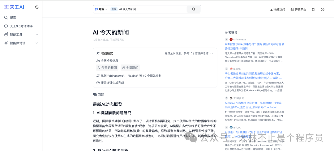Click the ai-bot WordPress favicon
334x151 pixels.
click(x=231, y=127)
